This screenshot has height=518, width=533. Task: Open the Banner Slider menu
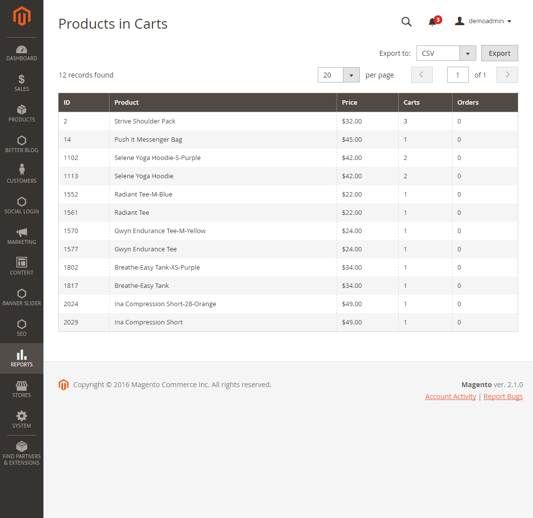(22, 298)
